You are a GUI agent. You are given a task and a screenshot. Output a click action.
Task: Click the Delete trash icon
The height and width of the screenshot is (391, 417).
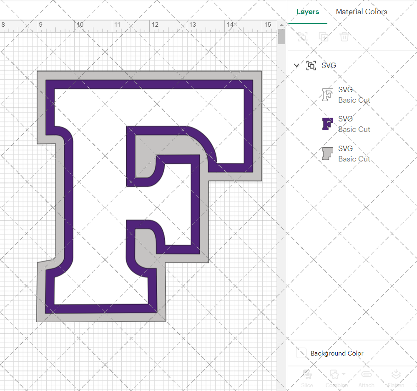[x=344, y=37]
